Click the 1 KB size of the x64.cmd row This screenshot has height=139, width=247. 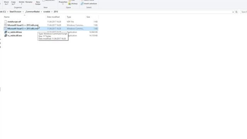click(x=96, y=25)
